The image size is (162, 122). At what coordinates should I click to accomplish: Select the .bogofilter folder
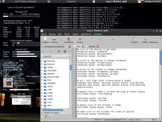click(x=51, y=83)
